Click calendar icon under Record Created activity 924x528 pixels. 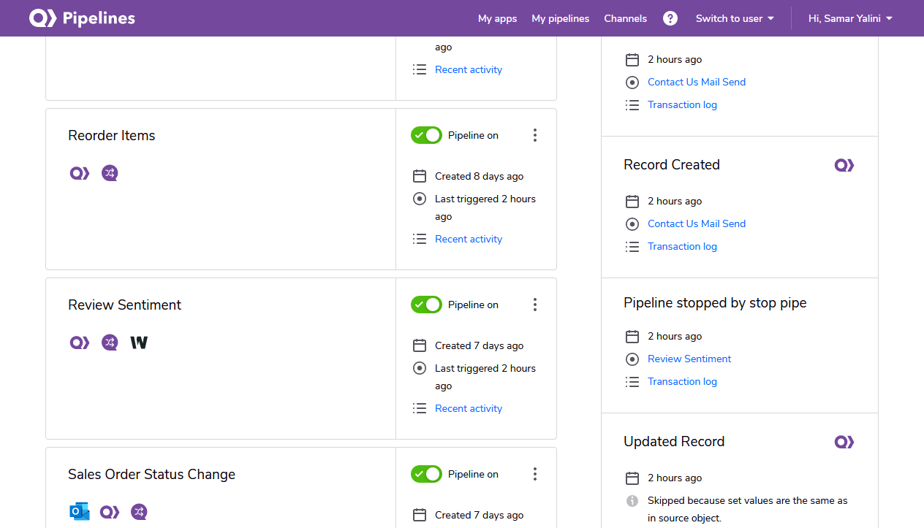(x=632, y=201)
